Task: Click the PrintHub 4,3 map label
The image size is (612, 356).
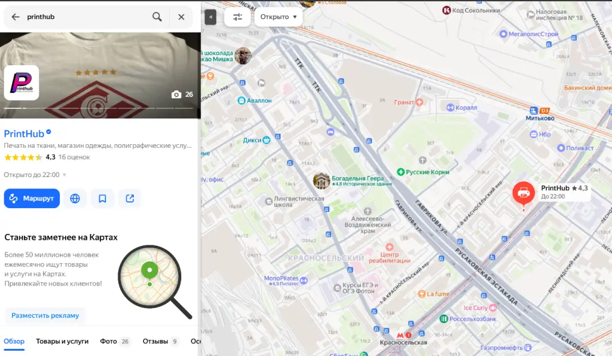Action: [x=564, y=192]
